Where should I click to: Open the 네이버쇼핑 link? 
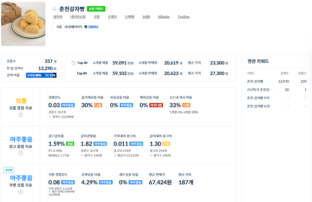click(x=78, y=17)
